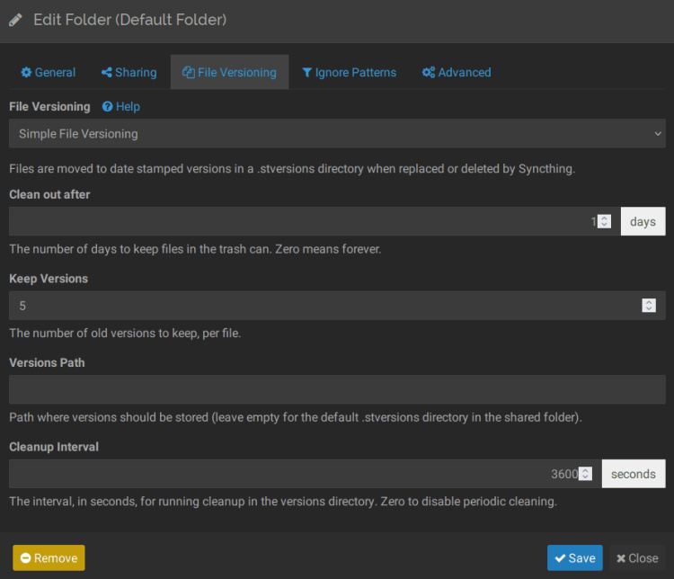
Task: Focus the Versions Path text field
Action: (337, 389)
